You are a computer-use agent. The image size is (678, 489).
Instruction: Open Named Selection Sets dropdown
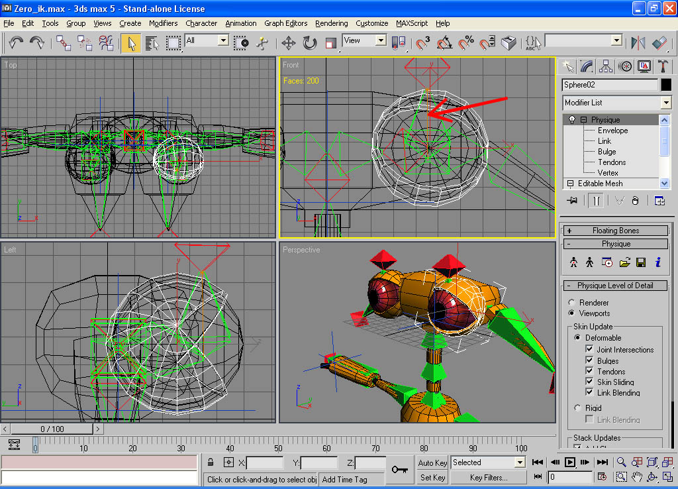pyautogui.click(x=617, y=40)
